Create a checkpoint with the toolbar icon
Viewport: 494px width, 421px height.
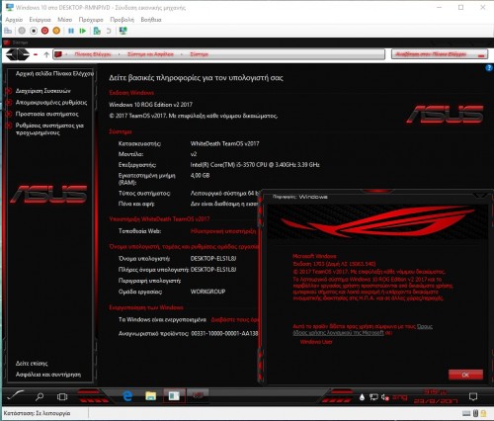point(97,31)
